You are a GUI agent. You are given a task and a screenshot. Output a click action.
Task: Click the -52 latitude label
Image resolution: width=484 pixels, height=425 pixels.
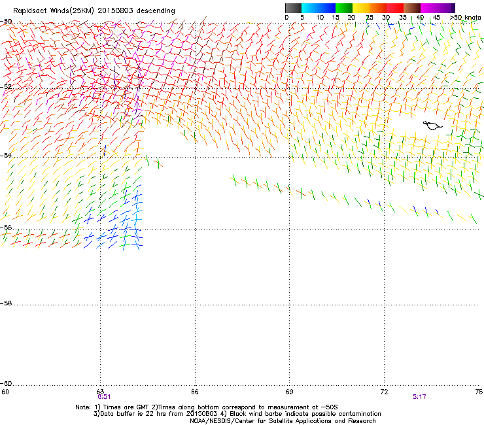6,87
